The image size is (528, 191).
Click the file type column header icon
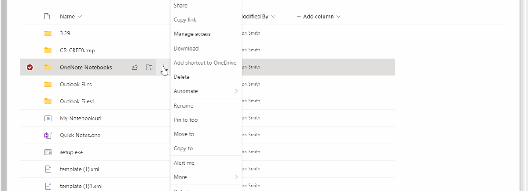(x=48, y=17)
